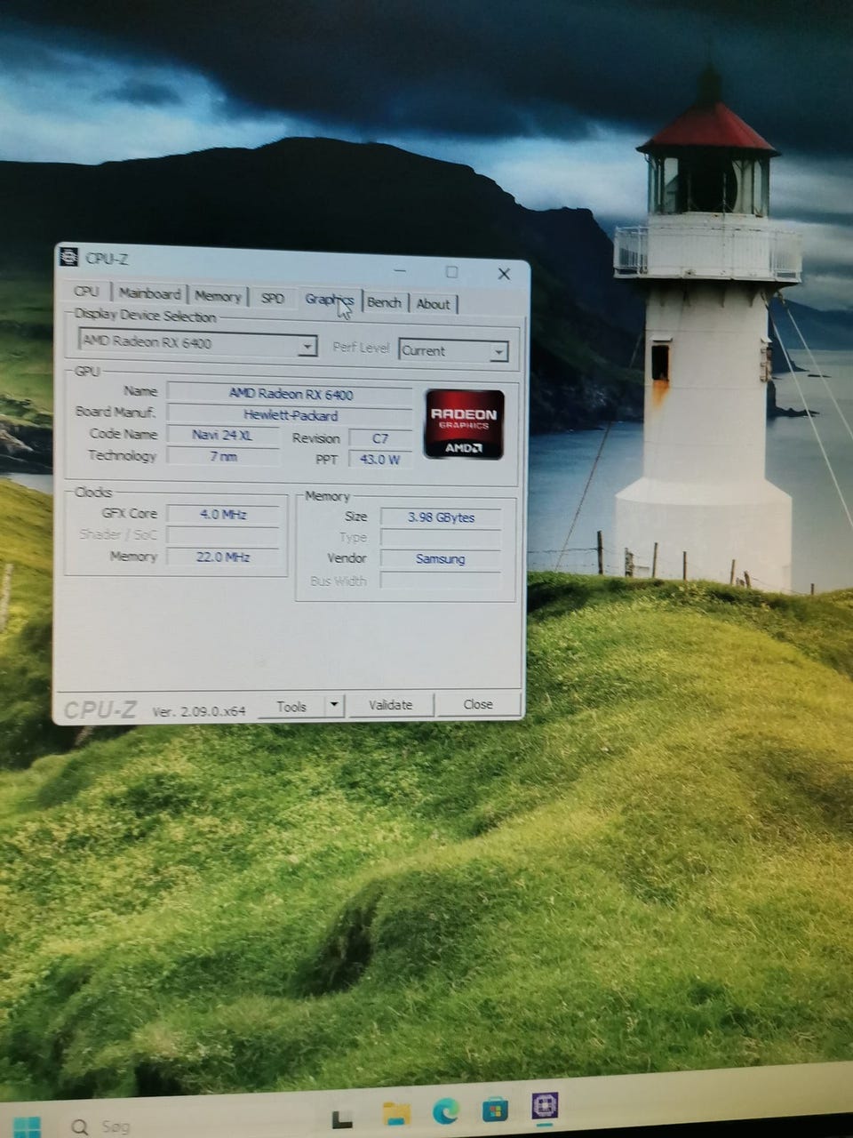
Task: Open the About tab
Action: [433, 304]
